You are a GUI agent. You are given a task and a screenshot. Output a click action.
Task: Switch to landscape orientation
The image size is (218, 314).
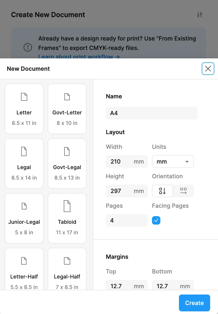tap(183, 191)
